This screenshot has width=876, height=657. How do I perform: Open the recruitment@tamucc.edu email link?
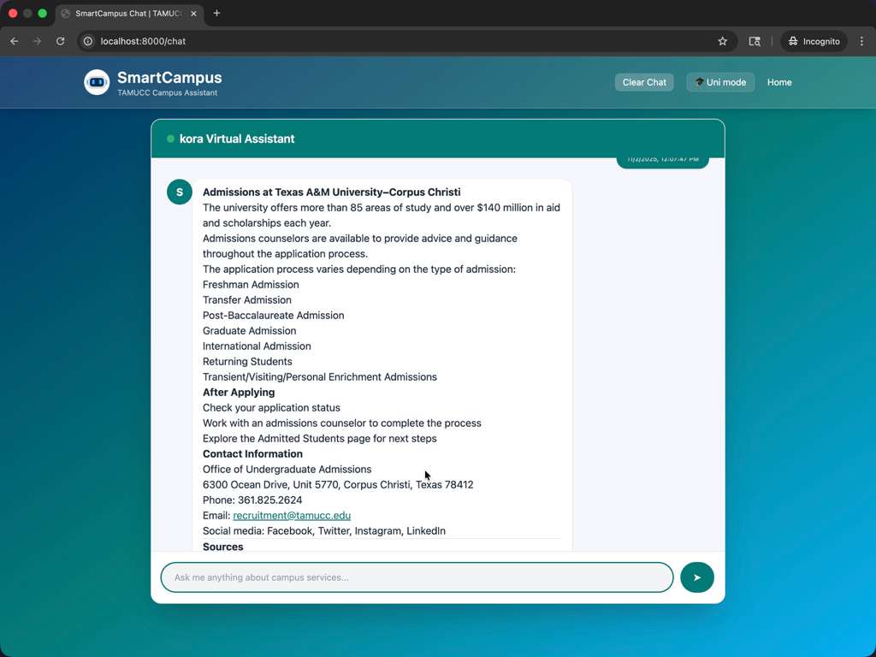click(292, 515)
